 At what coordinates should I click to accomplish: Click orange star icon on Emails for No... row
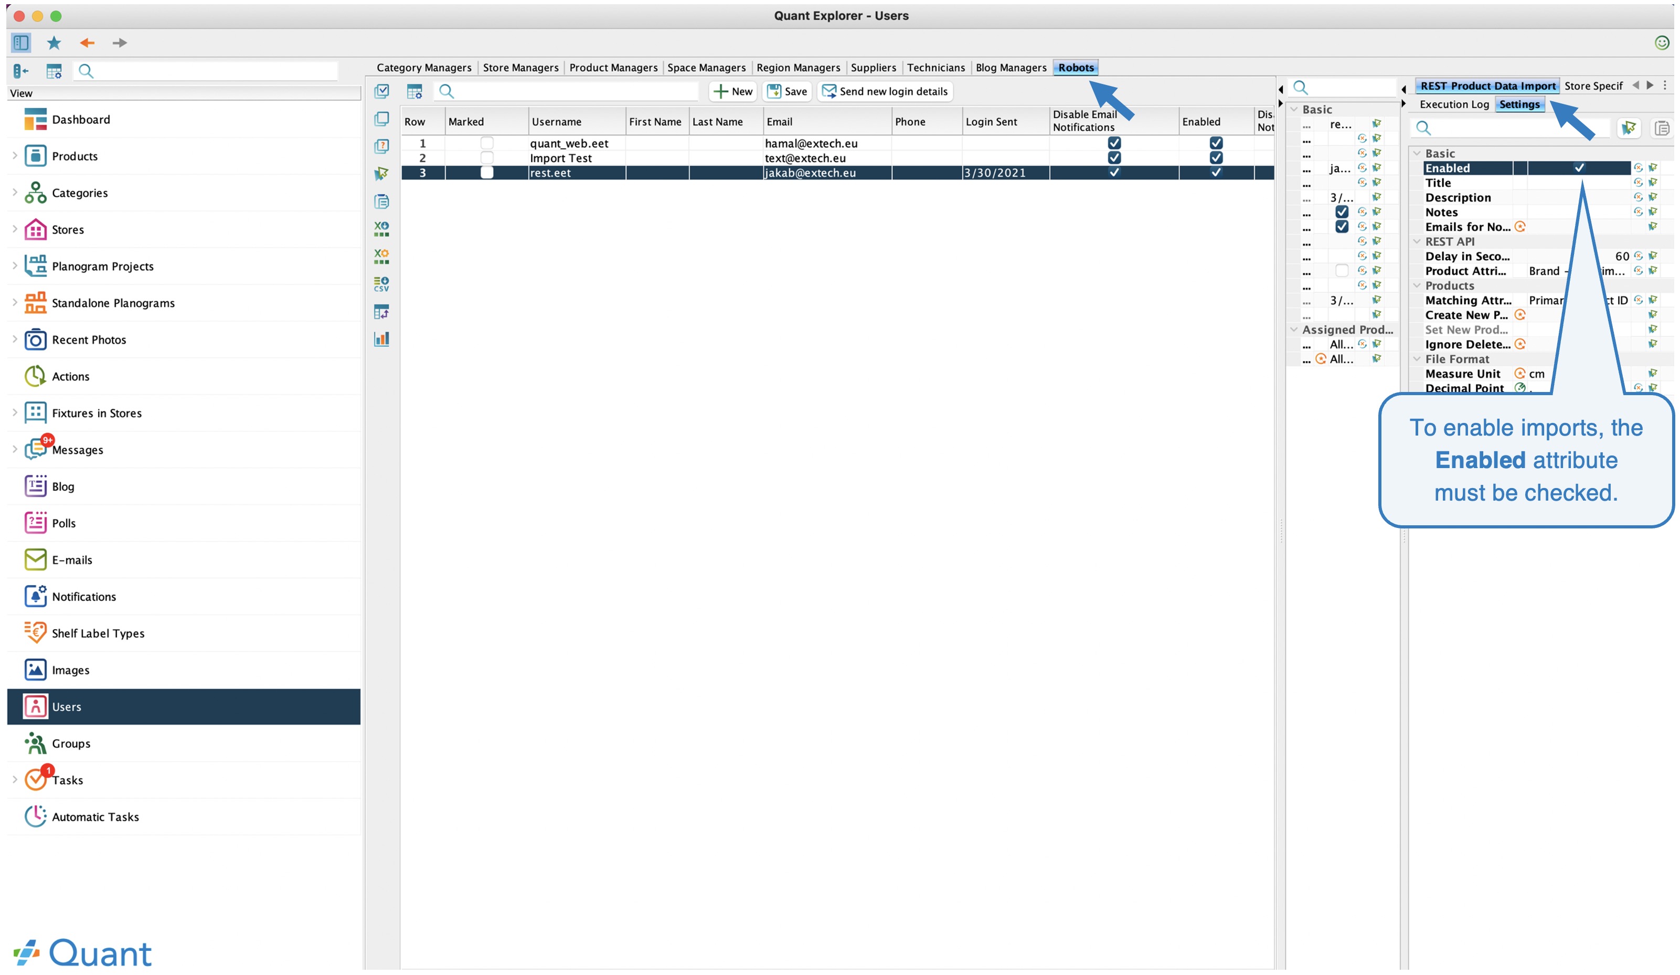click(1520, 227)
